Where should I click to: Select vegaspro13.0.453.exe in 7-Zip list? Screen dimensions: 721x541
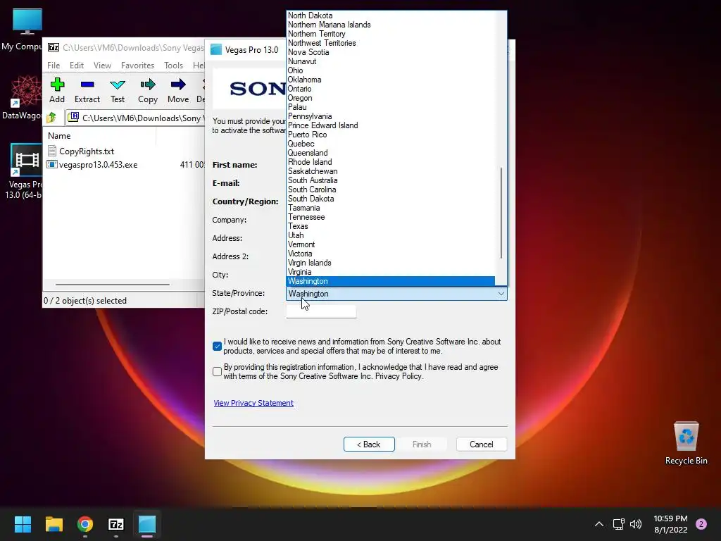pos(98,165)
